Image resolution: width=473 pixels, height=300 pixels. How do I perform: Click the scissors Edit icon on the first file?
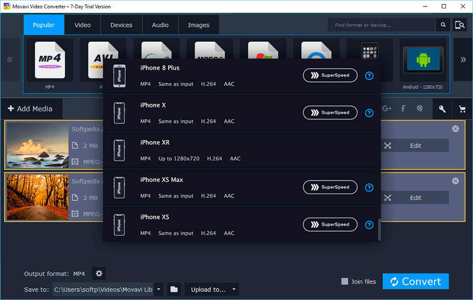tap(388, 146)
